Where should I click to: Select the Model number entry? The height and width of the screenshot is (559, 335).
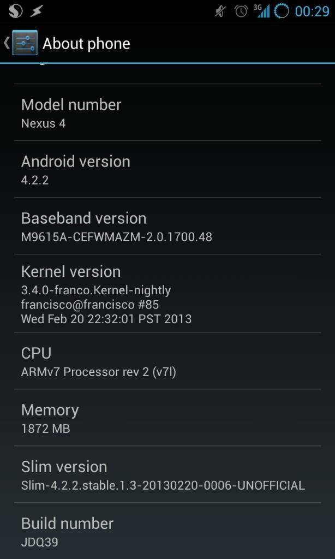[x=167, y=112]
